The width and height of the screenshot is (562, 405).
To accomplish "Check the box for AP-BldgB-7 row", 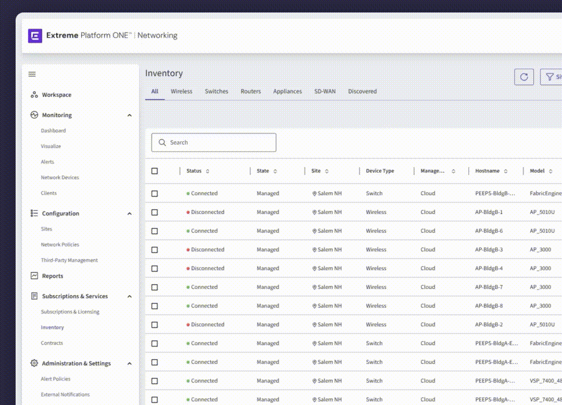I will pyautogui.click(x=155, y=287).
